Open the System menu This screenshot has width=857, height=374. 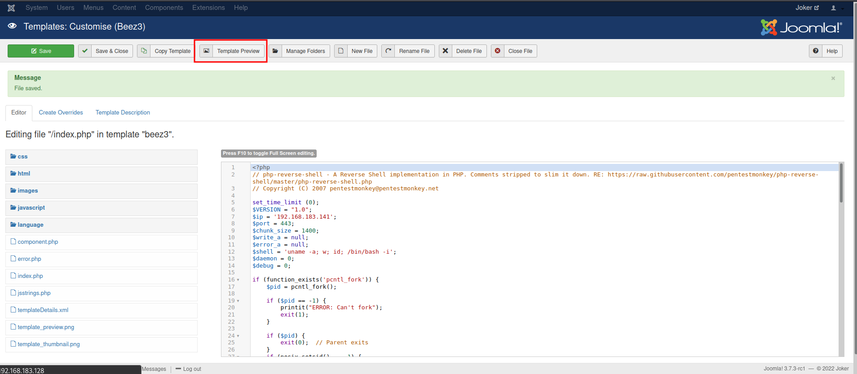tap(36, 8)
